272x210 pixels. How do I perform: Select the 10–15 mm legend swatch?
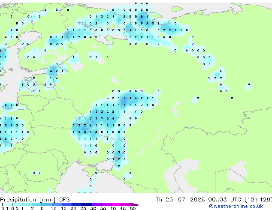(57, 204)
